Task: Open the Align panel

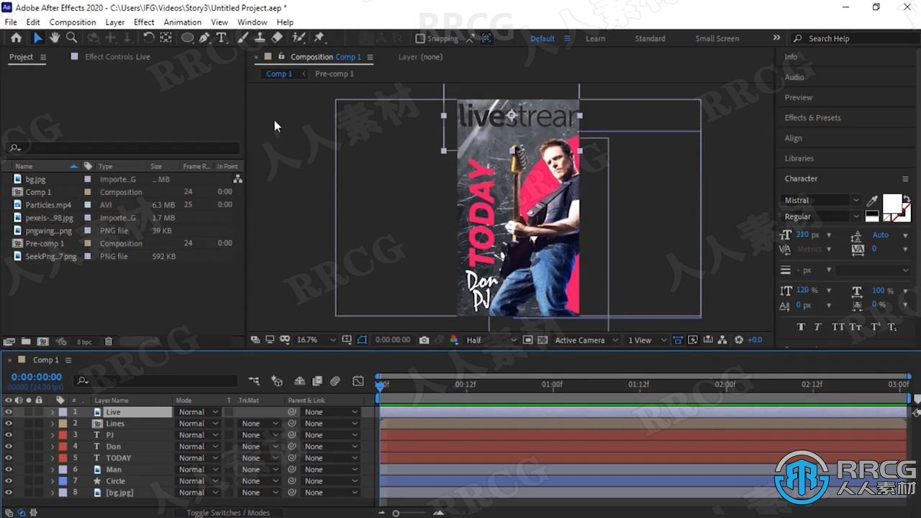Action: point(793,138)
